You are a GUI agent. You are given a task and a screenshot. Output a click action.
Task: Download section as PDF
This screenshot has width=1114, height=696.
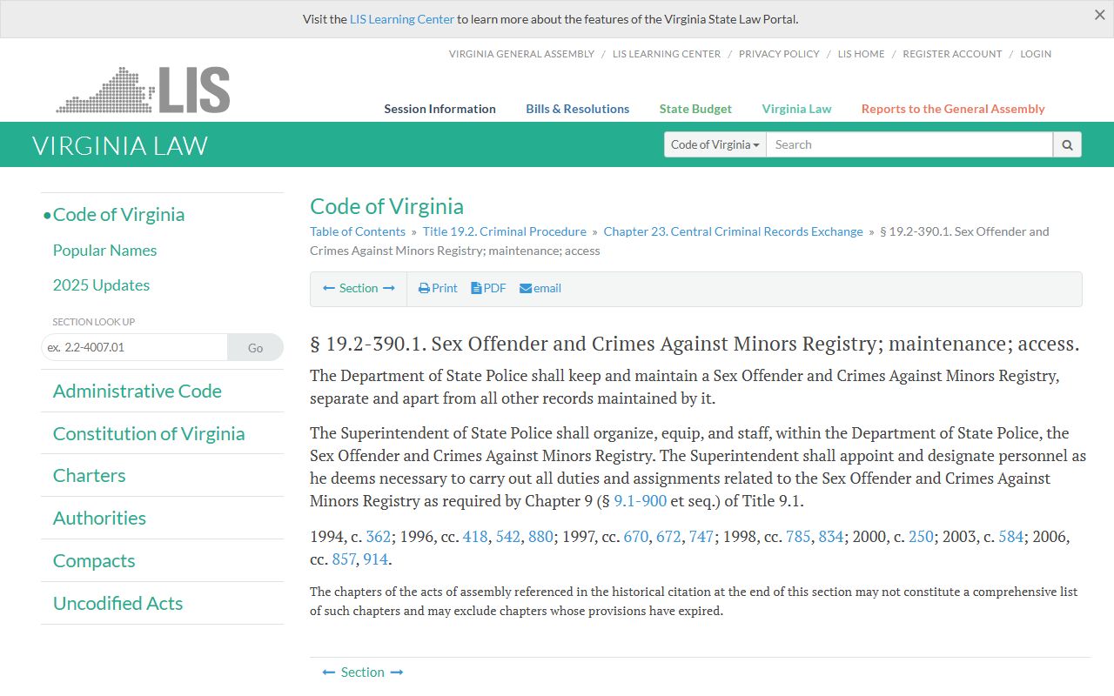pyautogui.click(x=488, y=288)
